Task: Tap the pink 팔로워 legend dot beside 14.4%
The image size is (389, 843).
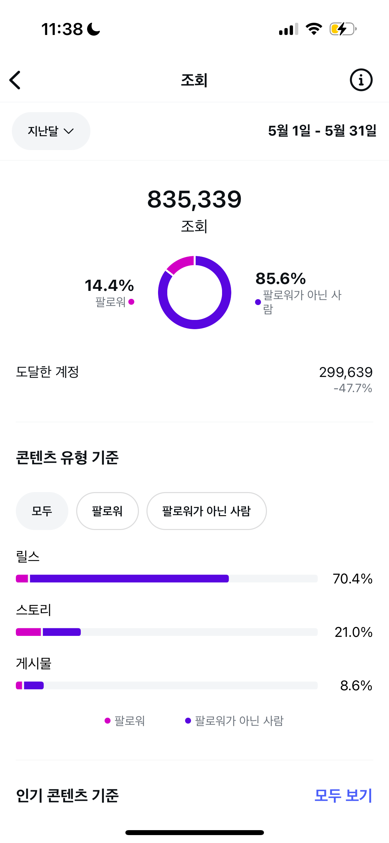Action: pos(131,302)
